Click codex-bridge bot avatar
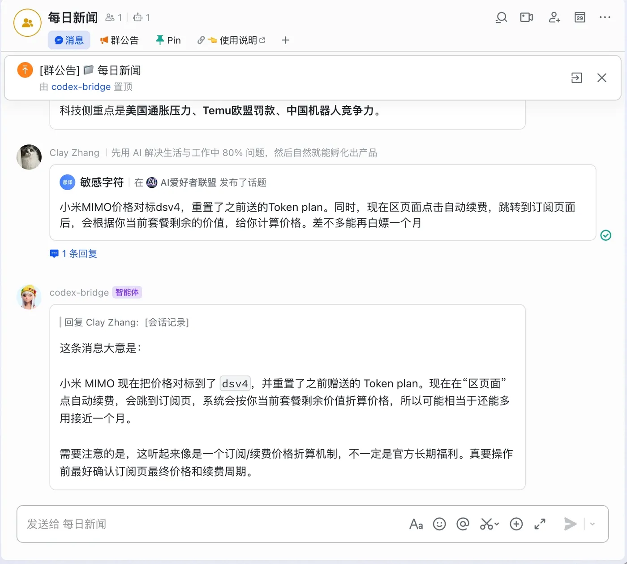Image resolution: width=627 pixels, height=564 pixels. (x=29, y=297)
